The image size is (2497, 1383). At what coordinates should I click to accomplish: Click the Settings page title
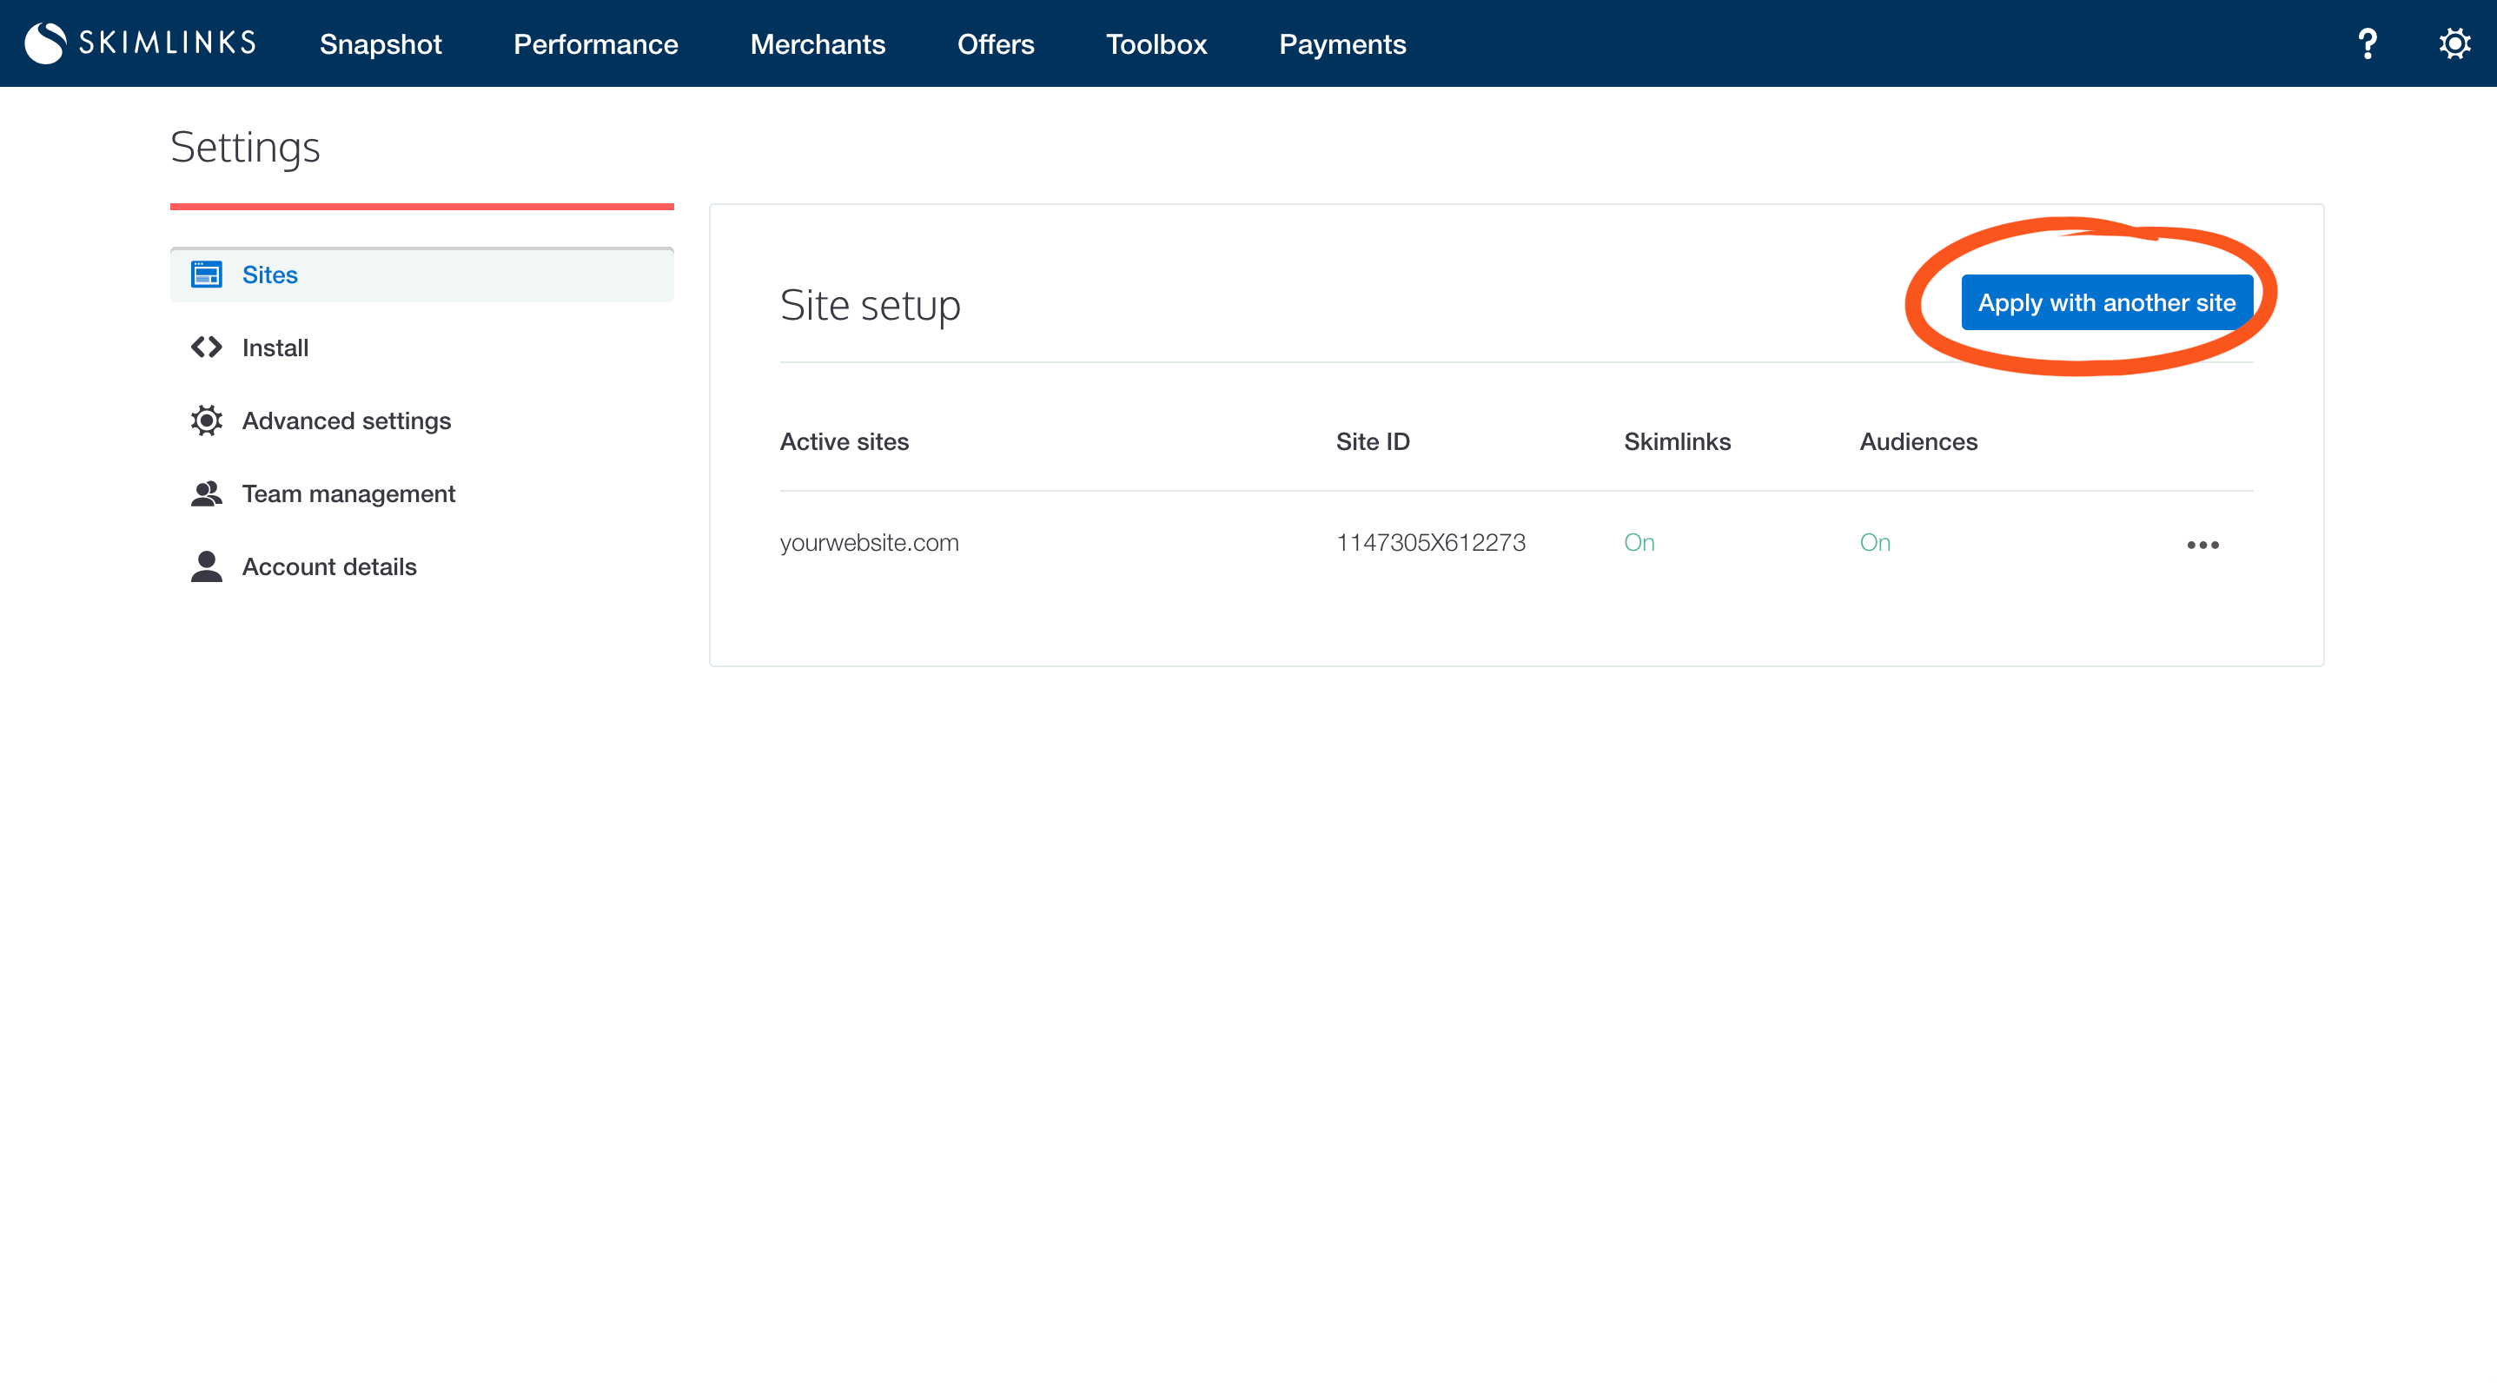pyautogui.click(x=244, y=148)
